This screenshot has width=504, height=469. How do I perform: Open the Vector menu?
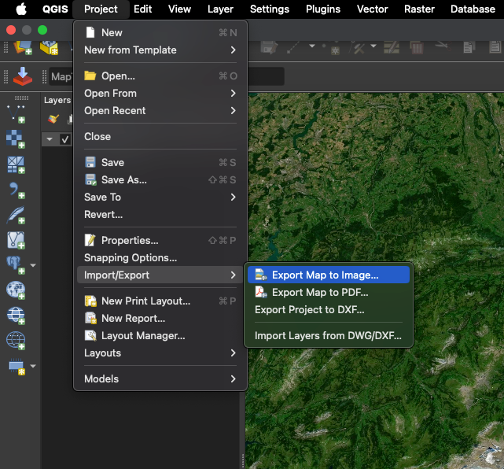(x=372, y=9)
